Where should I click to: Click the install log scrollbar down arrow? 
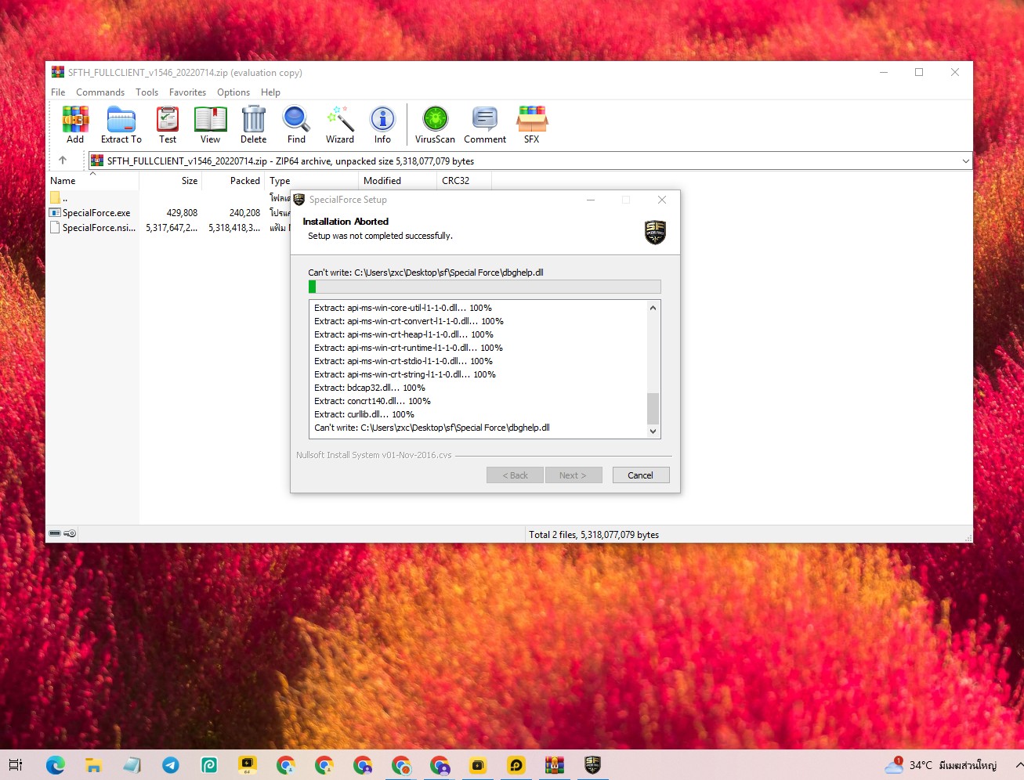point(653,431)
